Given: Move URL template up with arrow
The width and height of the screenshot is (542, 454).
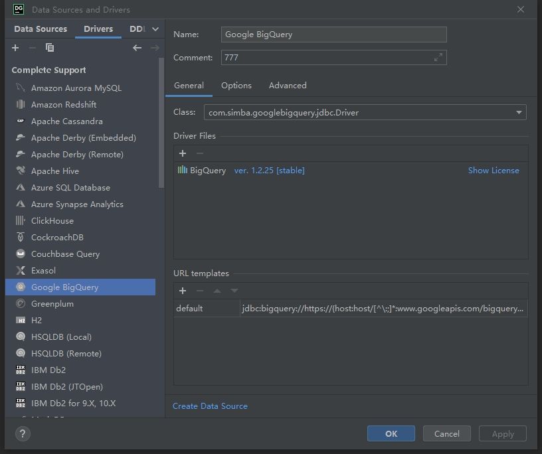Looking at the screenshot, I should 217,291.
